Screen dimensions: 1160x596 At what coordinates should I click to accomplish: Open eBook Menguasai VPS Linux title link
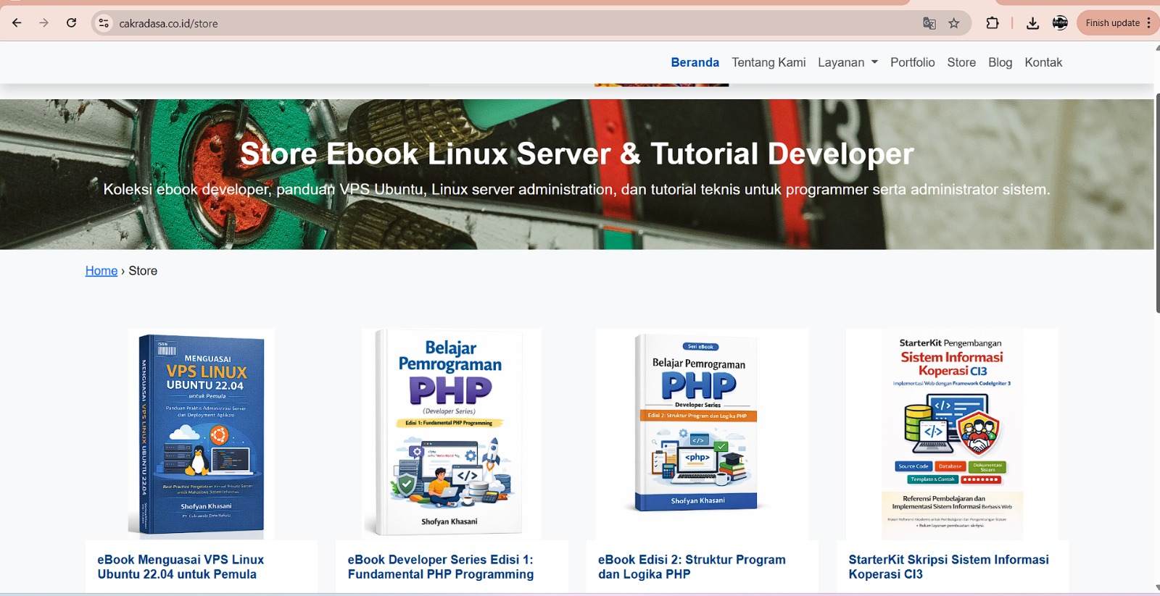(181, 567)
